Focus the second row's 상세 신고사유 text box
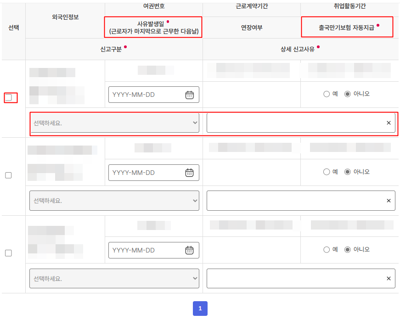 coord(294,201)
